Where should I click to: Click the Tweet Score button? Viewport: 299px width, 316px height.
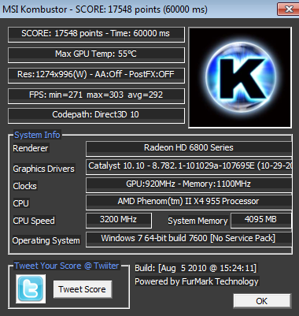point(83,289)
